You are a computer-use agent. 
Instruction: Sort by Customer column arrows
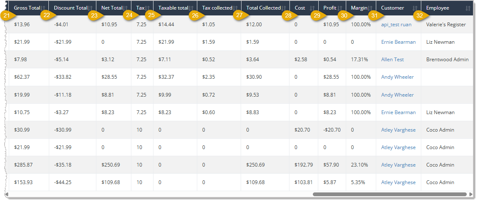point(415,8)
